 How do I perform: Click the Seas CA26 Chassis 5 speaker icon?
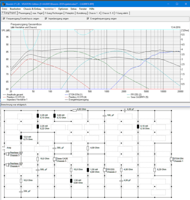(x=55, y=159)
